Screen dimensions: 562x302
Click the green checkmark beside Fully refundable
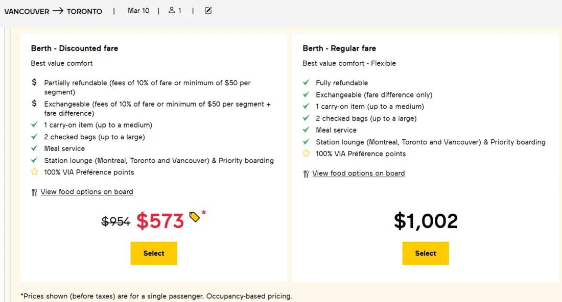pyautogui.click(x=306, y=83)
